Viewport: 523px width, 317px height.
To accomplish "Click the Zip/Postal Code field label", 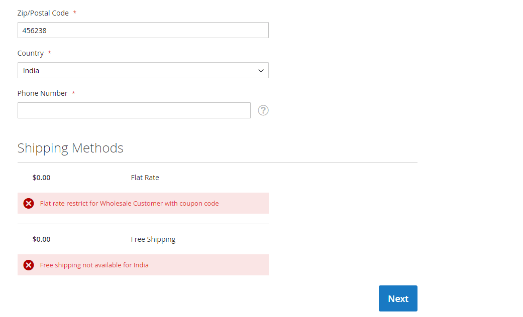I will pos(43,13).
